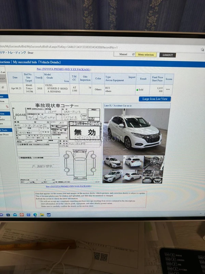The width and height of the screenshot is (205, 274).
Task: Click the '1,135' final price value
Action: coord(160,88)
